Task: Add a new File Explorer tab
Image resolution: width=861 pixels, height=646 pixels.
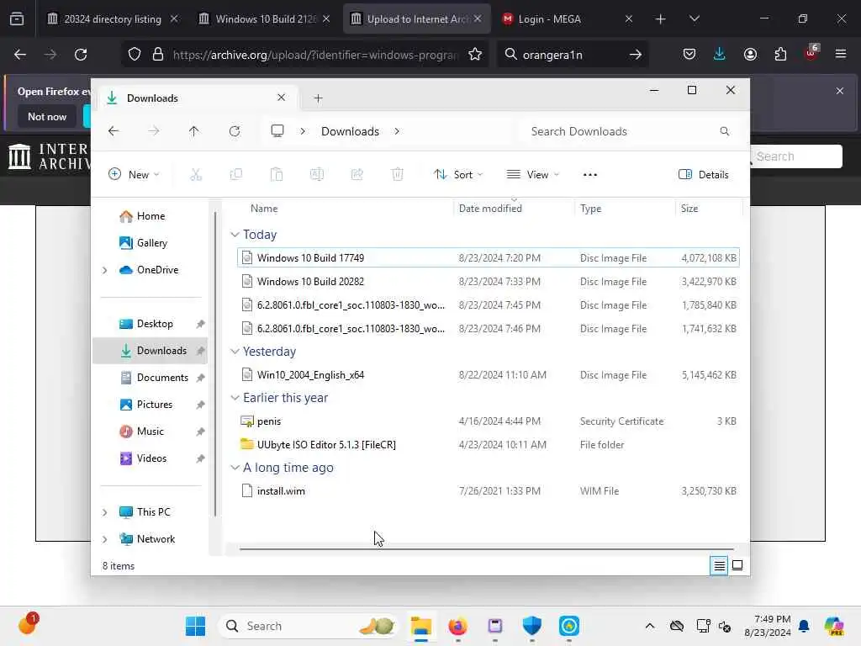Action: 318,98
